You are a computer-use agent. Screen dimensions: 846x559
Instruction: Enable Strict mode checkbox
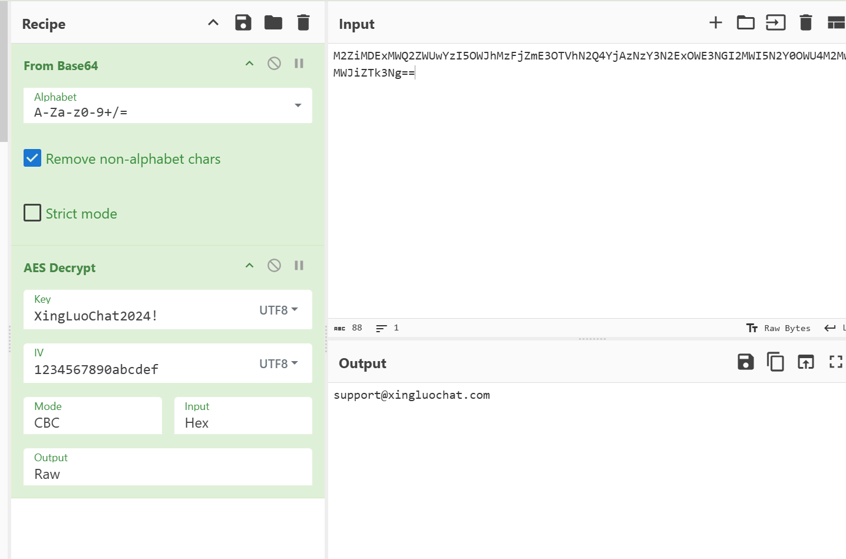[32, 213]
